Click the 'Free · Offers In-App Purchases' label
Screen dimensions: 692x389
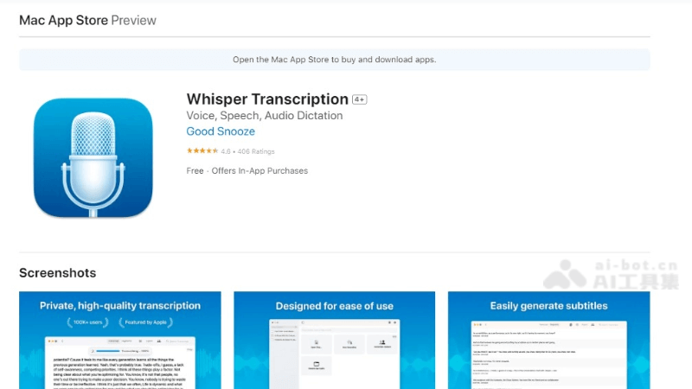coord(247,171)
